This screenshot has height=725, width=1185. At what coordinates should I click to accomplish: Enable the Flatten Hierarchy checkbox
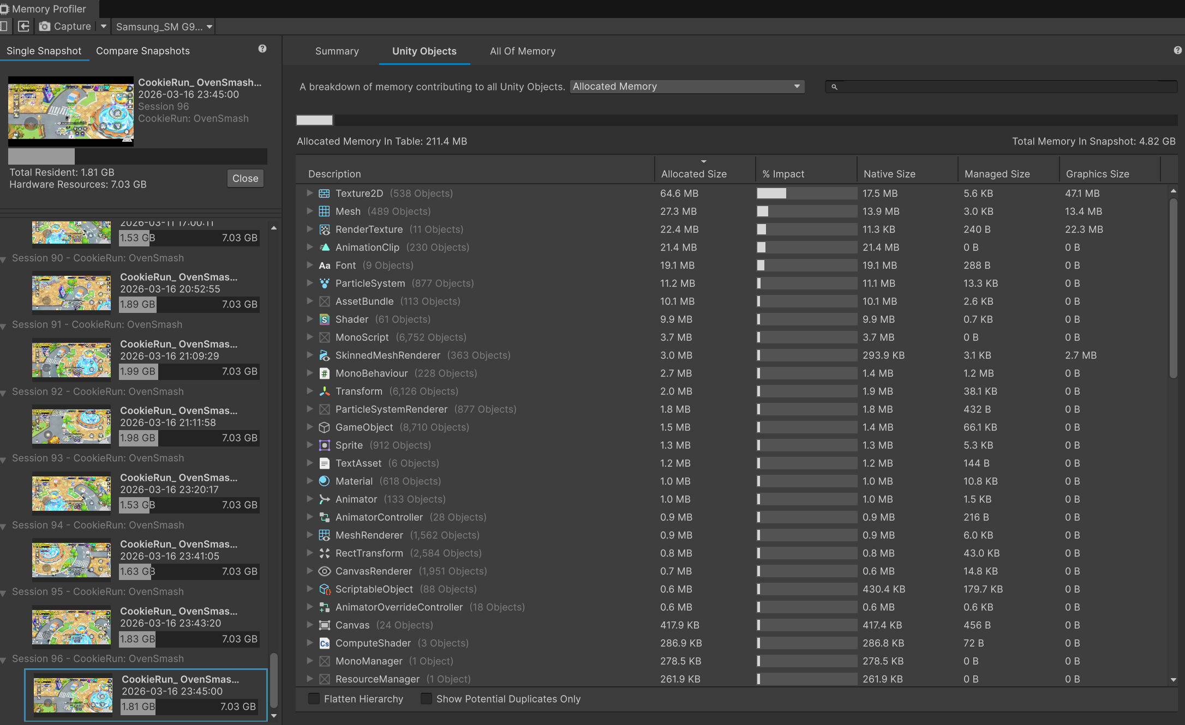pyautogui.click(x=314, y=699)
